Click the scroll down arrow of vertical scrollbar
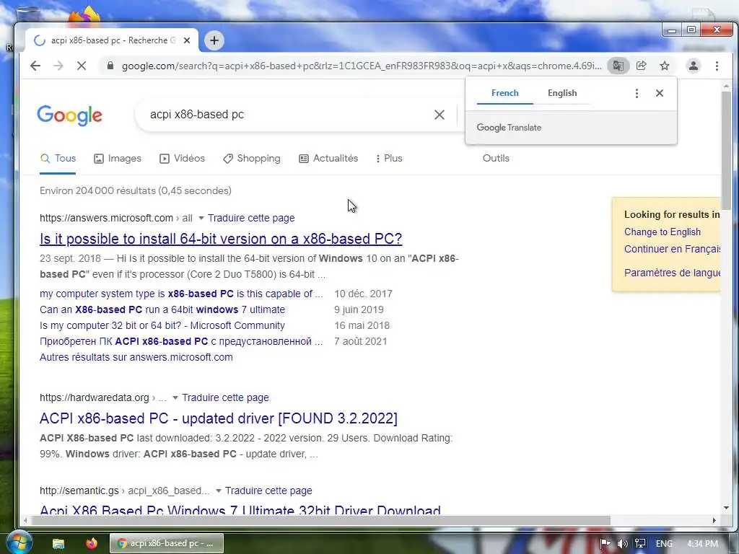The image size is (739, 554). pos(726,508)
